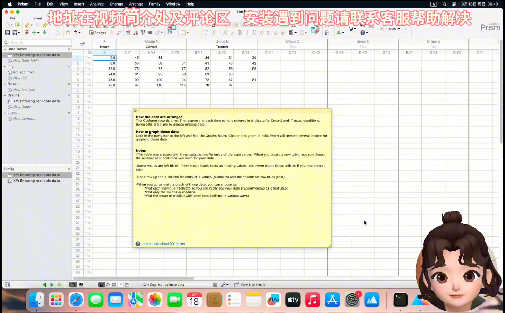Click the next sheet green arrow
This screenshot has width=505, height=313.
pos(52,285)
